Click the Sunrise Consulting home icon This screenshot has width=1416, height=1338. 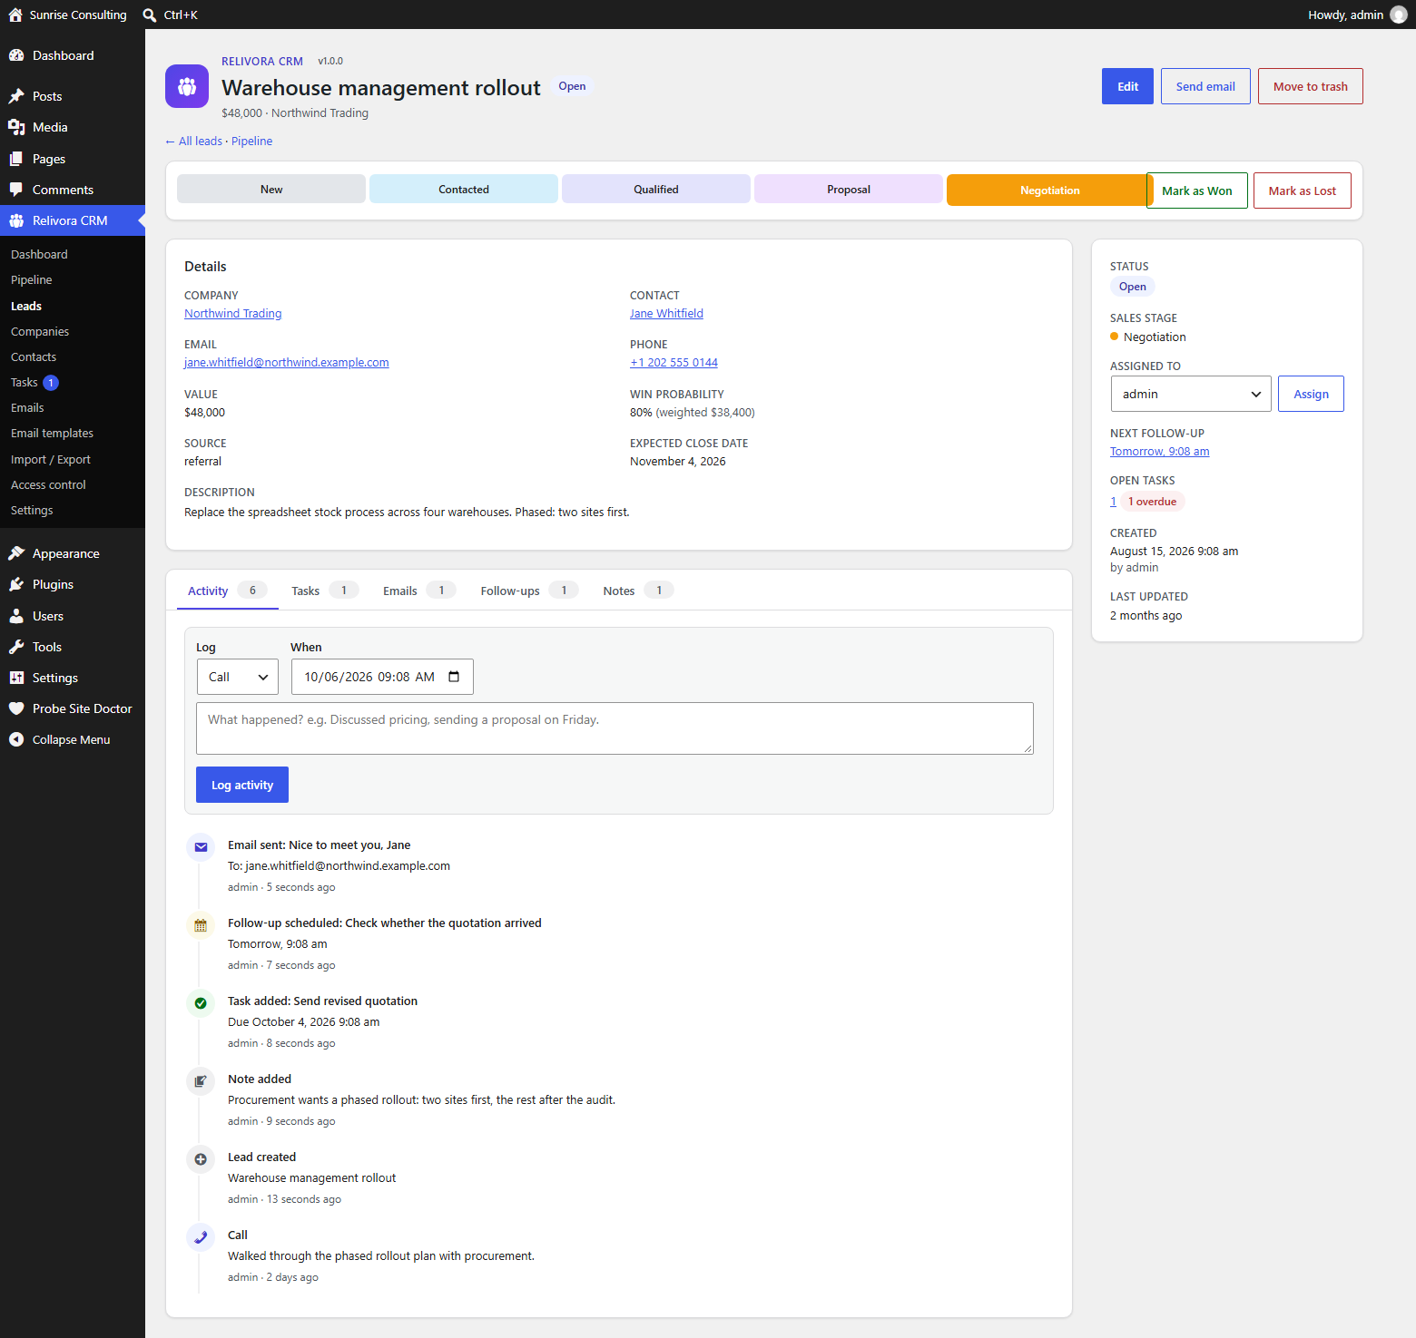tap(15, 15)
